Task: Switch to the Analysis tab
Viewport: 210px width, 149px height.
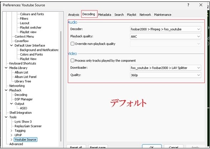Action: 74,15
